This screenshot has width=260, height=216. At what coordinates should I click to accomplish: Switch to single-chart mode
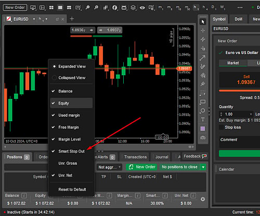click(x=60, y=7)
